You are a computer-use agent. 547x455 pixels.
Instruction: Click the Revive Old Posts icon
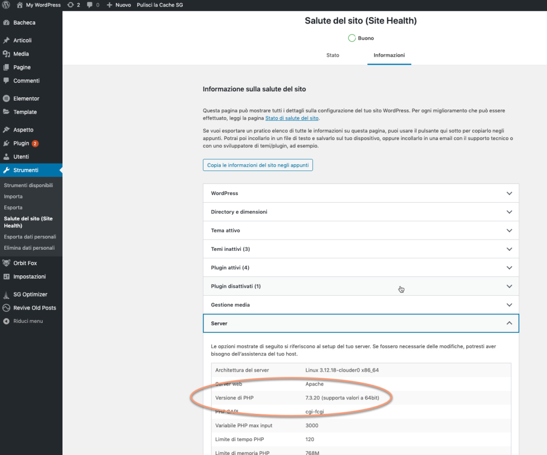pyautogui.click(x=6, y=308)
